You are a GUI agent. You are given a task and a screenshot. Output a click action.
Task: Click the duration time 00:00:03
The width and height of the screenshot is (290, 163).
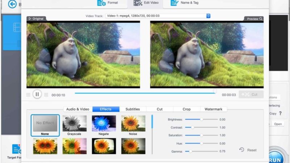(x=229, y=95)
